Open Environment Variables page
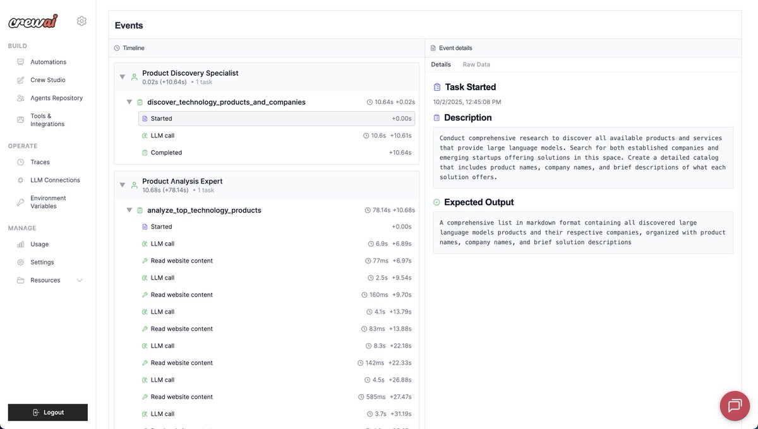Viewport: 758px width, 429px height. point(49,202)
